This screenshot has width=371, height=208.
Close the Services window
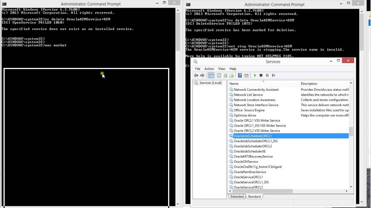[348, 60]
